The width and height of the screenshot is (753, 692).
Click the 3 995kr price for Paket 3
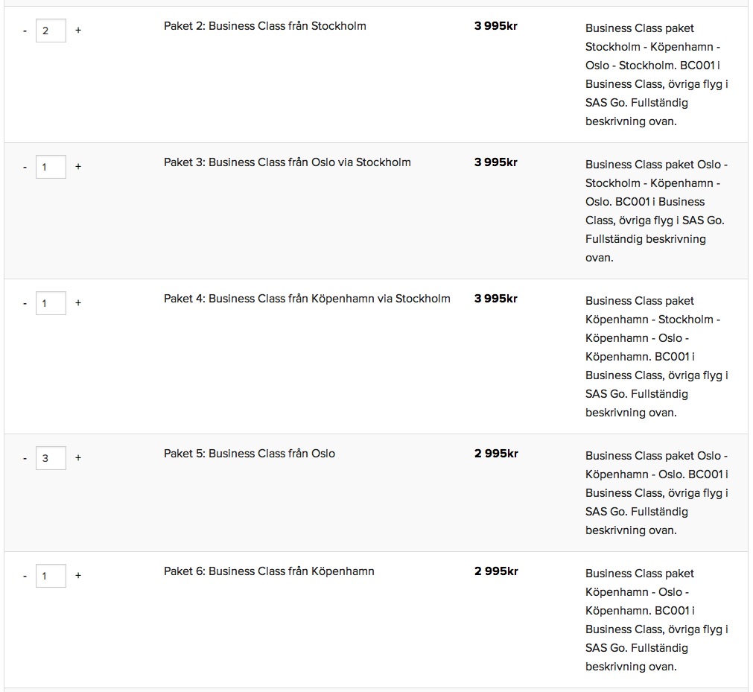(x=495, y=162)
